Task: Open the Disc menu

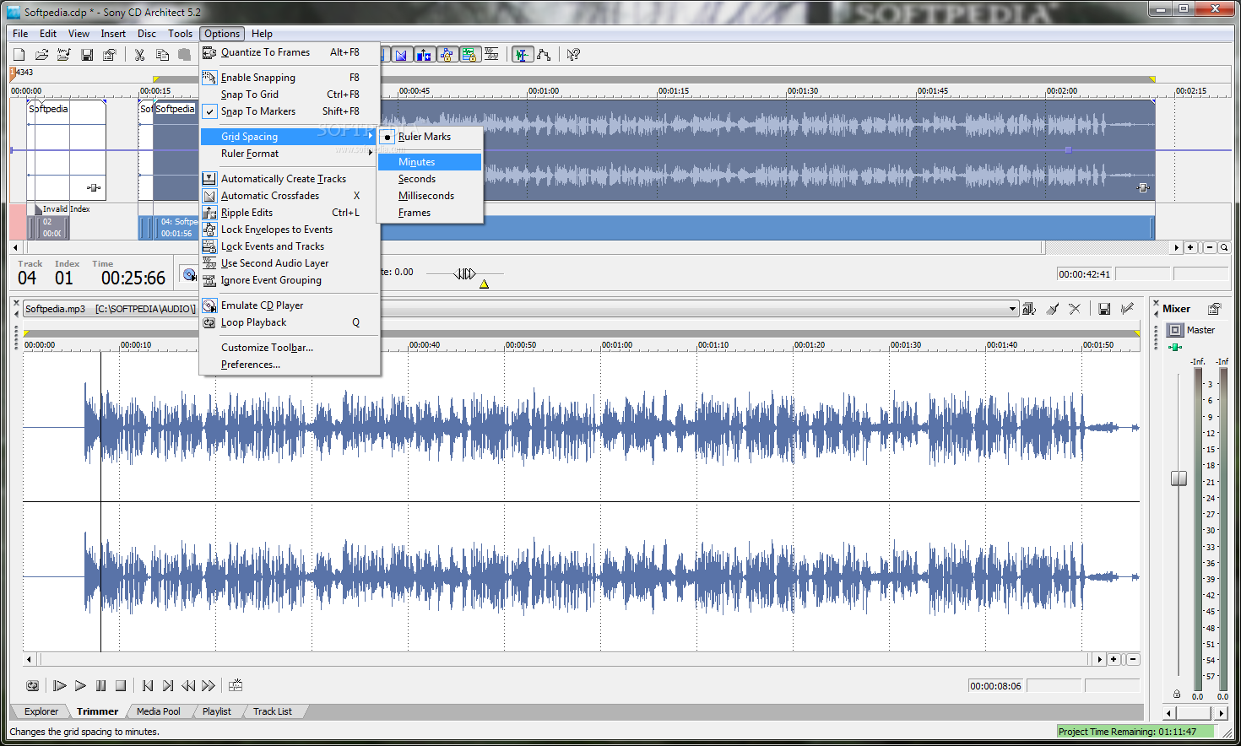Action: pyautogui.click(x=147, y=34)
